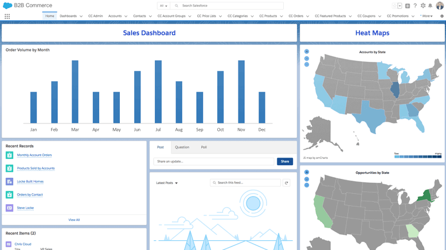Click the Search Salesforce field
The width and height of the screenshot is (446, 250).
[226, 6]
